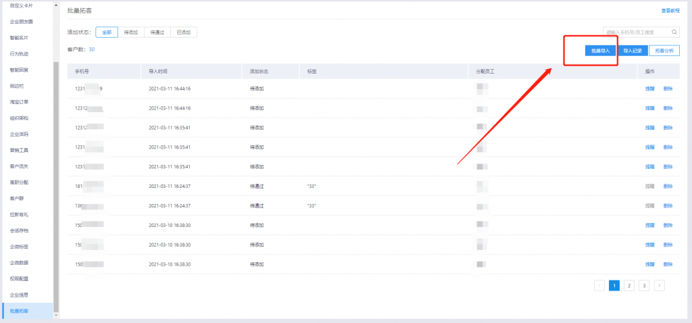Click the 导入记录 button
Screen dimensions: 692x323
pyautogui.click(x=633, y=51)
